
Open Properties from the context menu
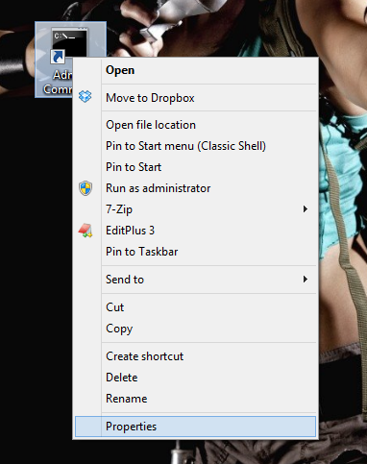(195, 427)
